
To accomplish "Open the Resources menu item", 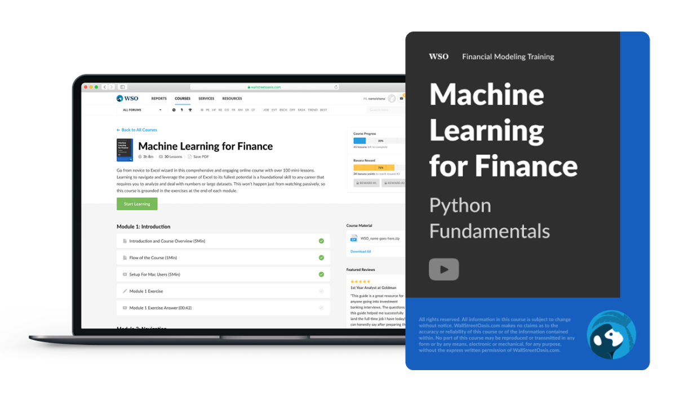I will click(x=232, y=98).
